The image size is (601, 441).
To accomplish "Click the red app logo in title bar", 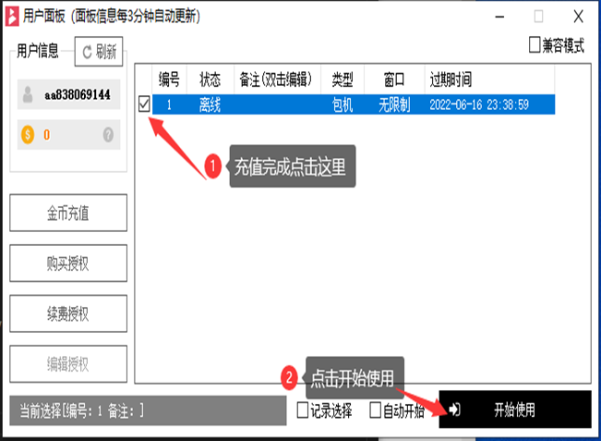I will point(12,16).
